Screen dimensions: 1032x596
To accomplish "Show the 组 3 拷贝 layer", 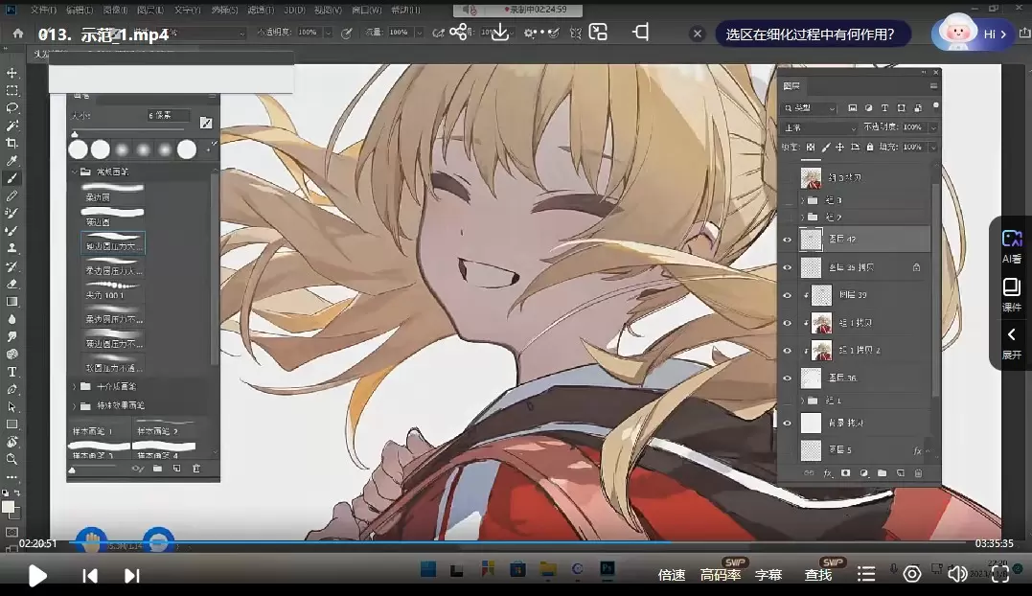I will coord(787,177).
